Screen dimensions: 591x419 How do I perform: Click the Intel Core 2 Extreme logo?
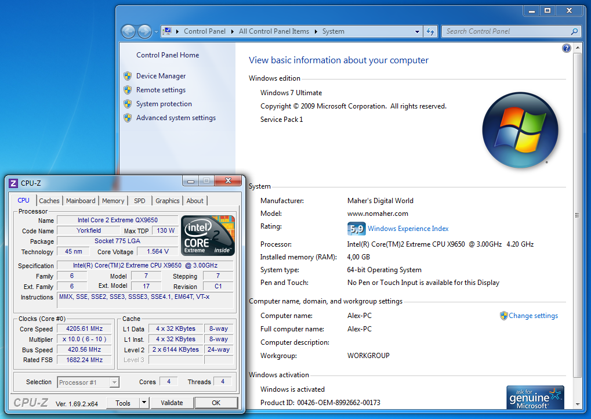208,236
